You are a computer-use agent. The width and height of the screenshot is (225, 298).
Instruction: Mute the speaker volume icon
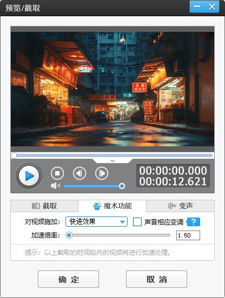55,186
